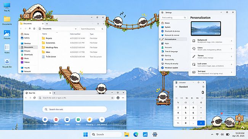Click the Windows Start button
This screenshot has height=139, width=248.
tap(85, 134)
